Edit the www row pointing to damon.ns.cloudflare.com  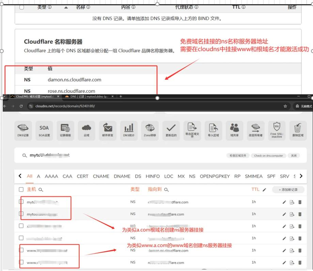(x=284, y=251)
